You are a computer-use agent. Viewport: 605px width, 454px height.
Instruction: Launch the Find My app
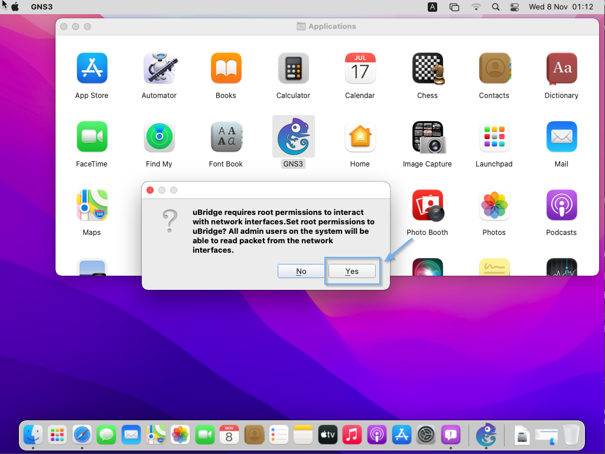click(159, 137)
